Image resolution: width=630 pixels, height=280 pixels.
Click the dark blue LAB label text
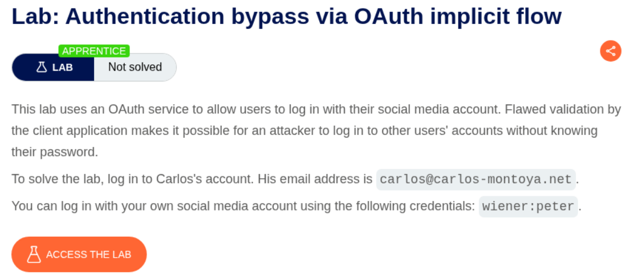63,67
